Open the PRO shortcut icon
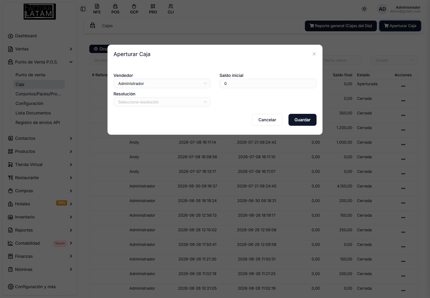 pyautogui.click(x=153, y=9)
